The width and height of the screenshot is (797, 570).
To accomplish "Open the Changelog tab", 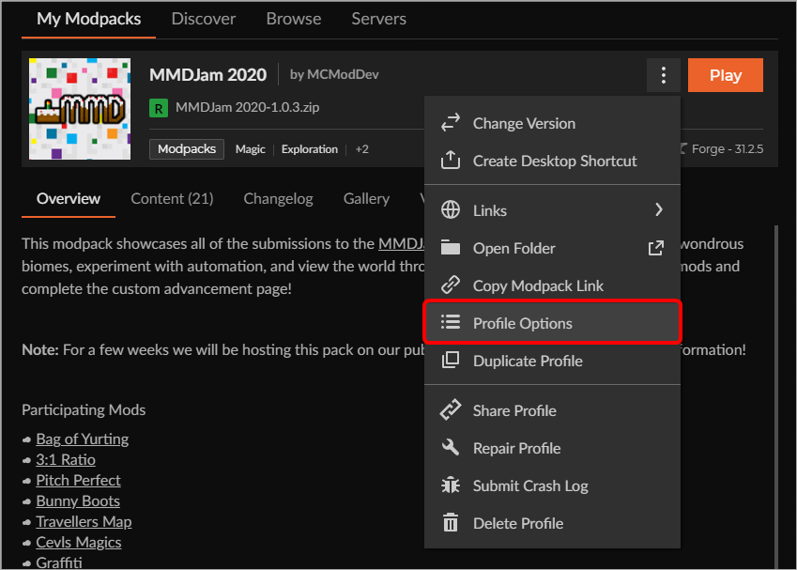I will pyautogui.click(x=278, y=198).
